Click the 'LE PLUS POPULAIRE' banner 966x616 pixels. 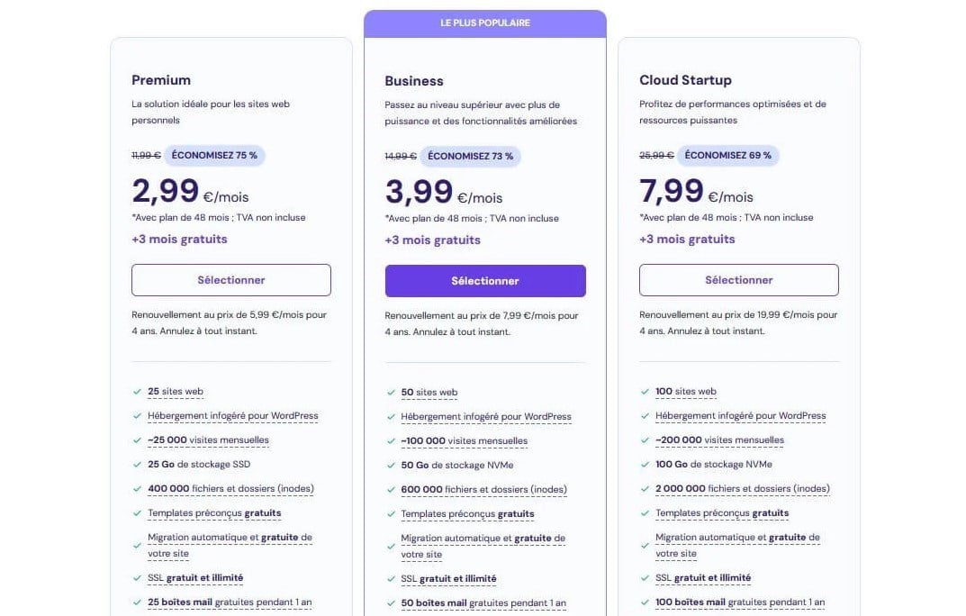click(485, 23)
